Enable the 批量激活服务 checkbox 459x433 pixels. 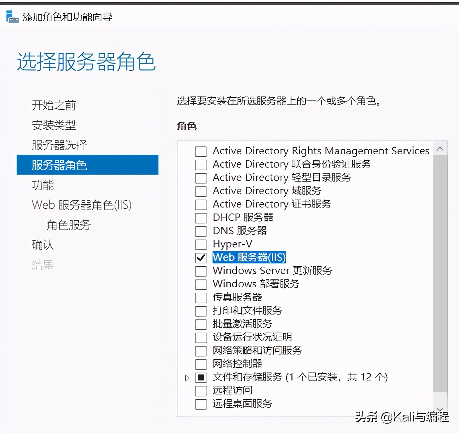tap(201, 325)
